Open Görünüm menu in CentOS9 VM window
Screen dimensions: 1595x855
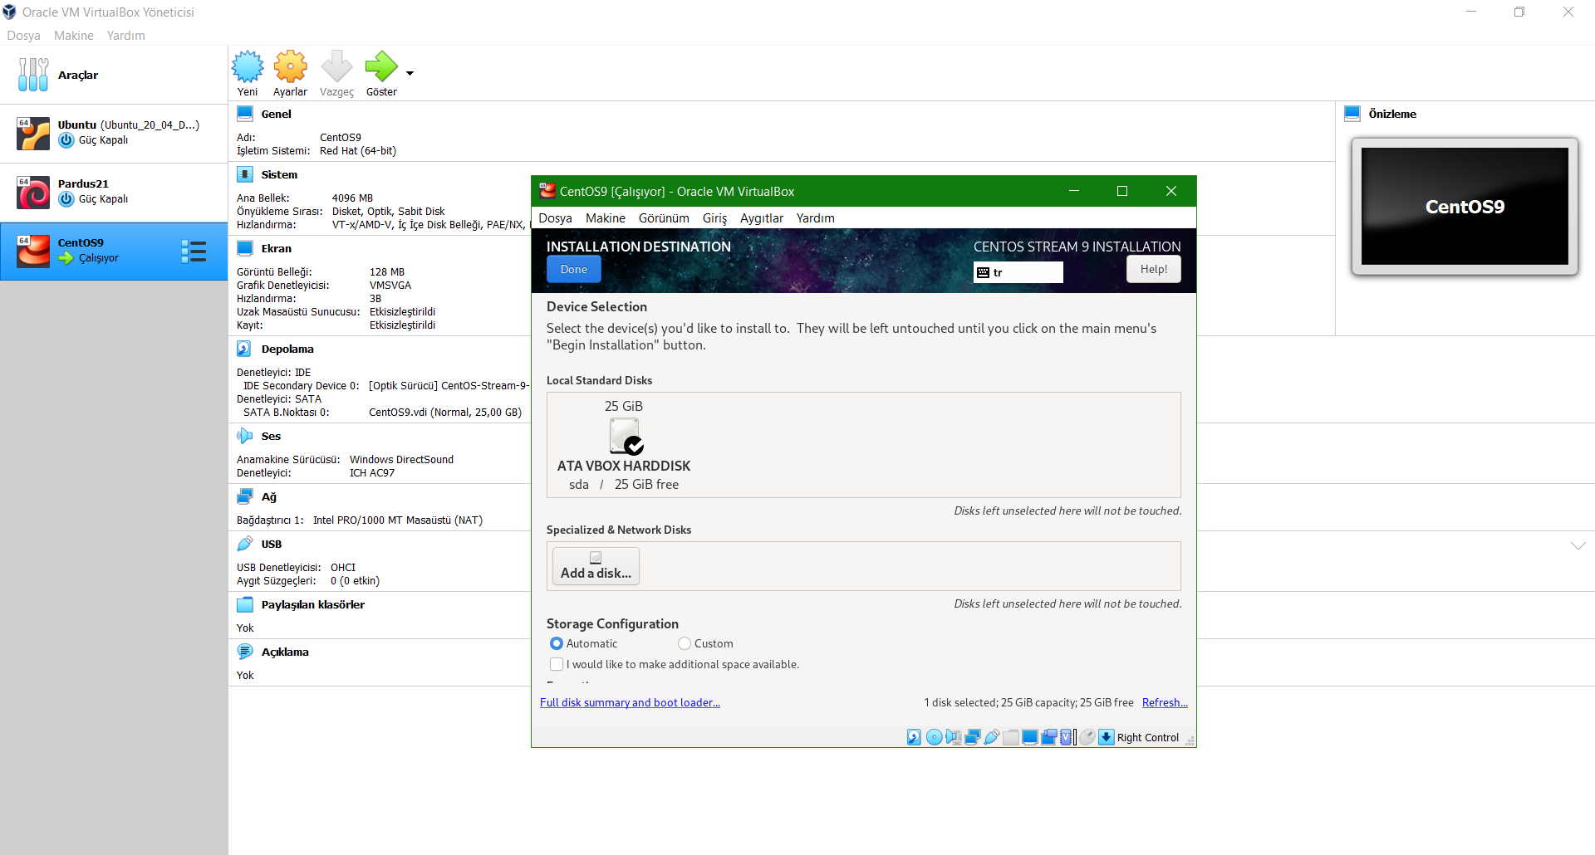tap(664, 218)
